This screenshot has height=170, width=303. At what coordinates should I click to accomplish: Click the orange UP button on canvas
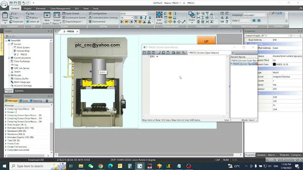click(206, 40)
